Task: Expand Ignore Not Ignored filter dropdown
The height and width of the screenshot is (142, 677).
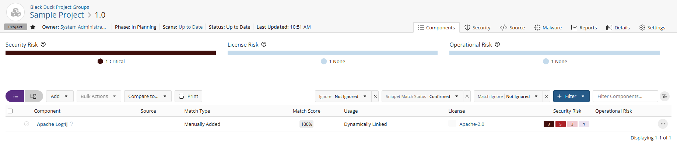Action: pyautogui.click(x=343, y=97)
